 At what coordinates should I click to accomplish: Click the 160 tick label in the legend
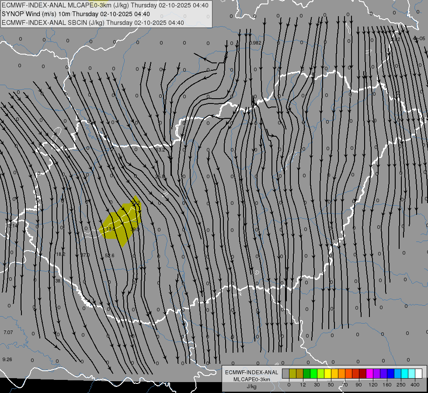point(387,385)
